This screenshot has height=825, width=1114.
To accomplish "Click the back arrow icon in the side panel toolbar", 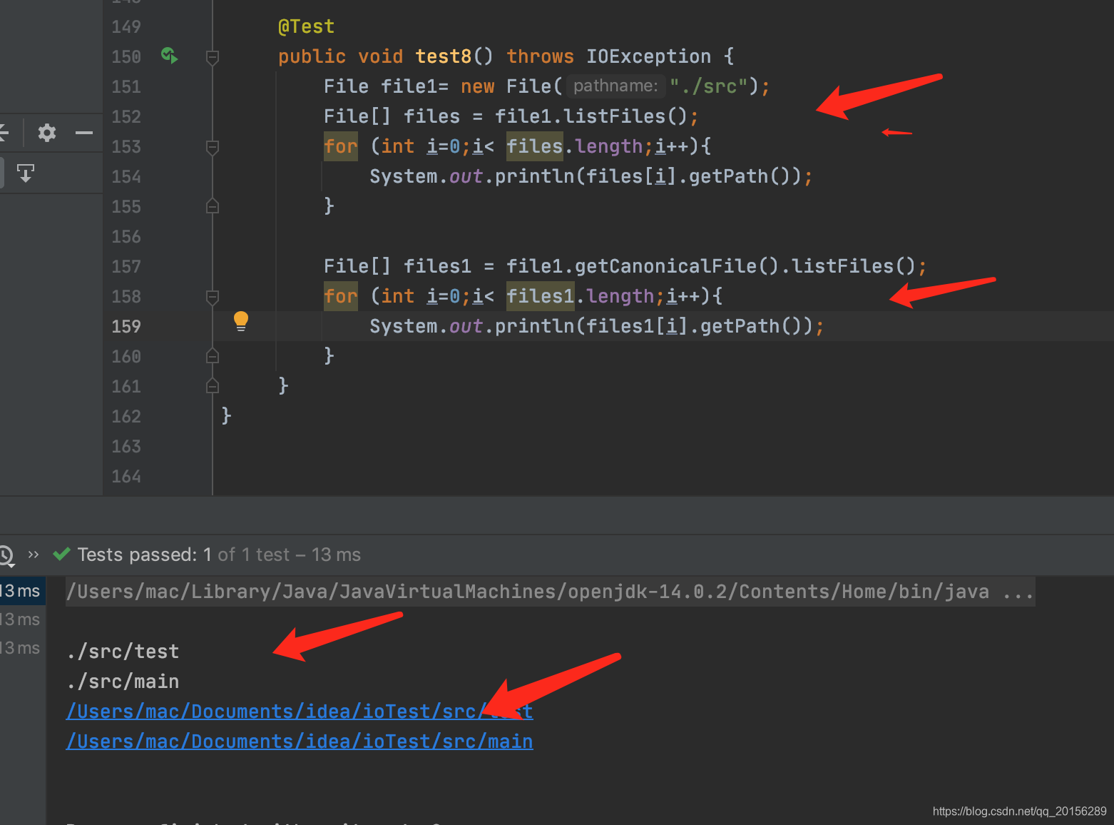I will pos(4,133).
